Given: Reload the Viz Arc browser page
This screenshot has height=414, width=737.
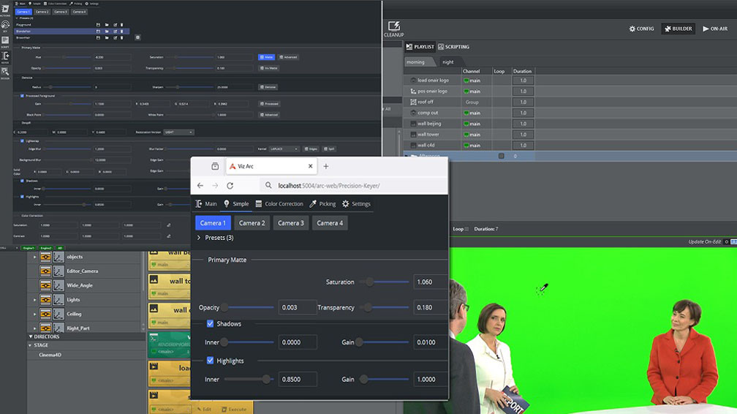Looking at the screenshot, I should tap(230, 186).
